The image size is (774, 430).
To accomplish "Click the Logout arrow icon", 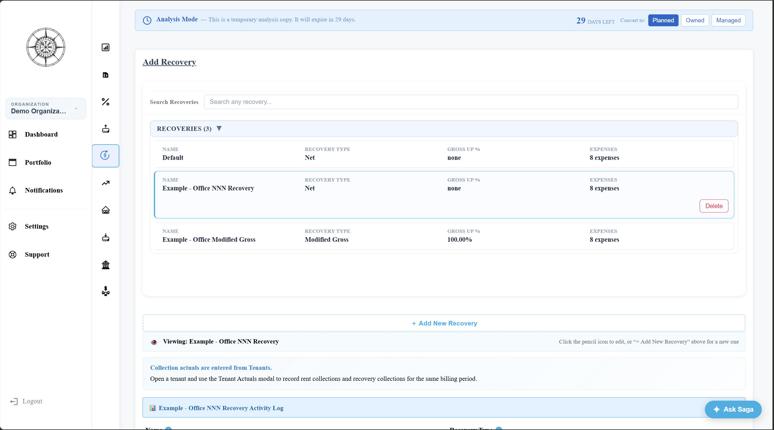I will (14, 402).
